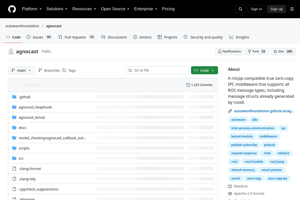Viewport: 300px width, 200px height.
Task: Open the agnocast_heaphook folder icon
Action: pyautogui.click(x=14, y=107)
